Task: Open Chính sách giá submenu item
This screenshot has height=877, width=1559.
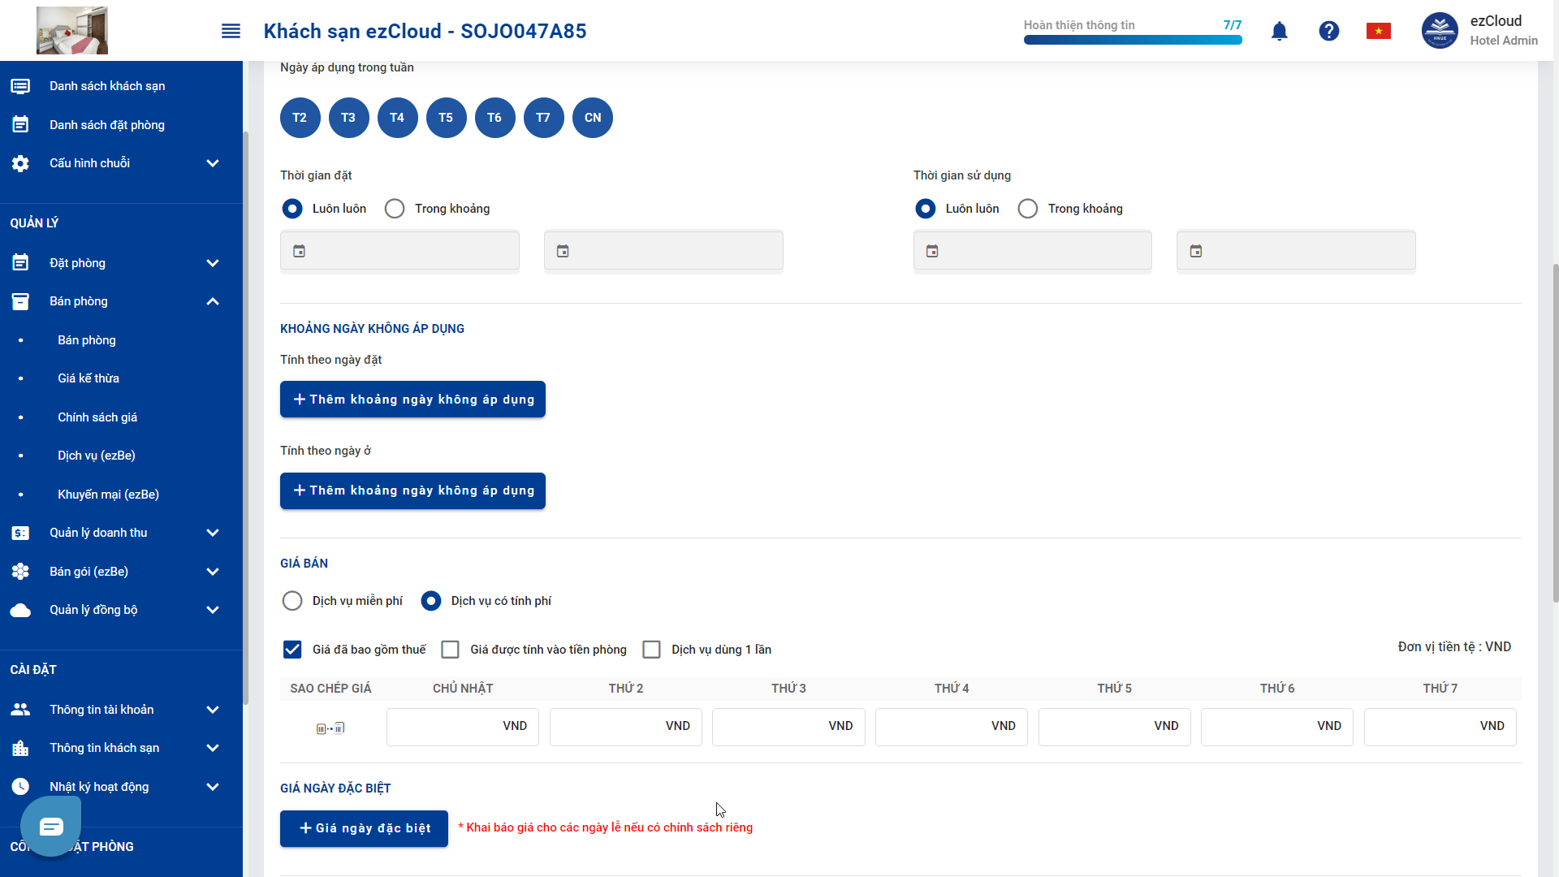Action: pos(97,417)
